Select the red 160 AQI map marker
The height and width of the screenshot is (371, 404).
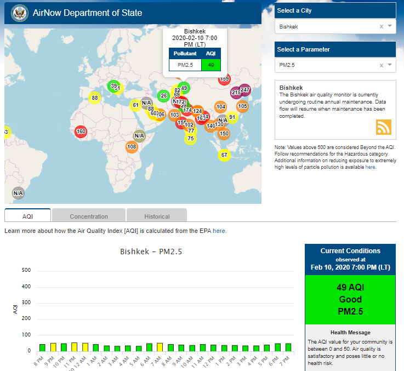pyautogui.click(x=81, y=131)
